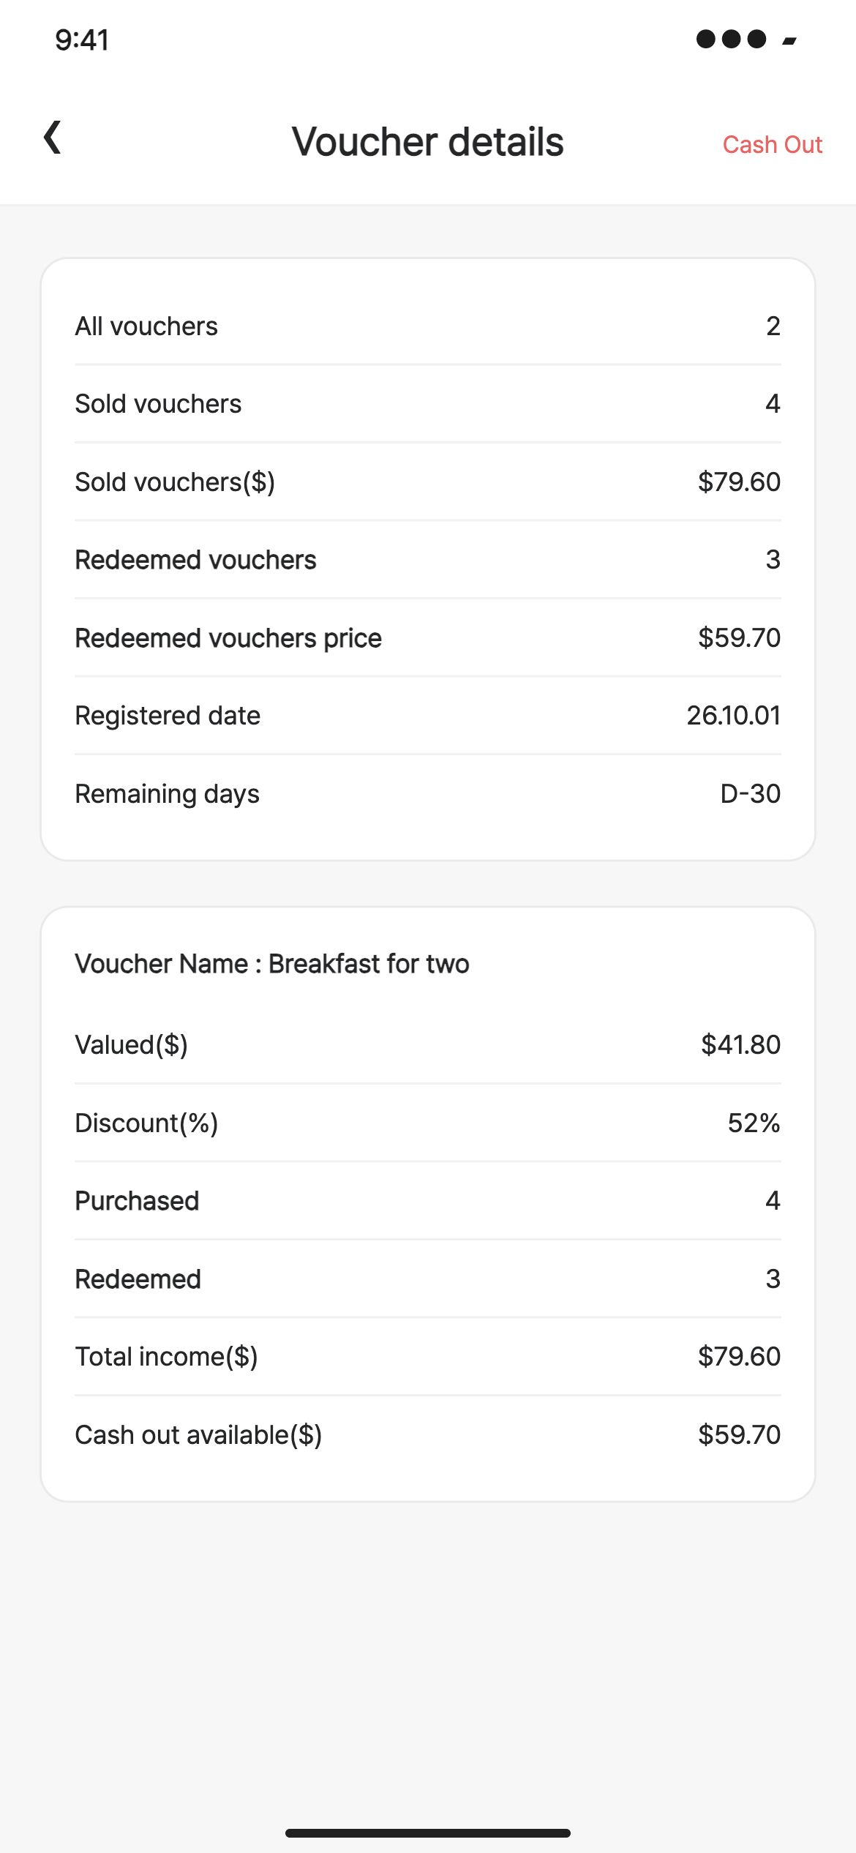
Task: Select the Voucher details title
Action: tap(428, 141)
